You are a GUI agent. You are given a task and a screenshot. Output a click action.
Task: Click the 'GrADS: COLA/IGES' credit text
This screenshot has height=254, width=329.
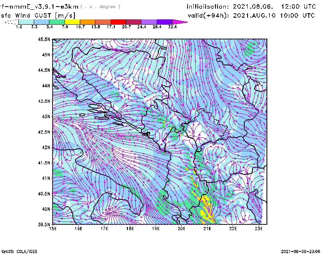(x=19, y=252)
